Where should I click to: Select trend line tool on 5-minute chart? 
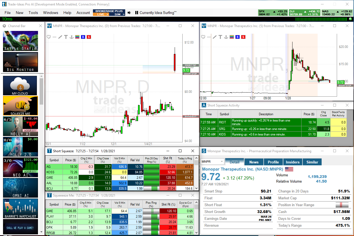click(215, 37)
